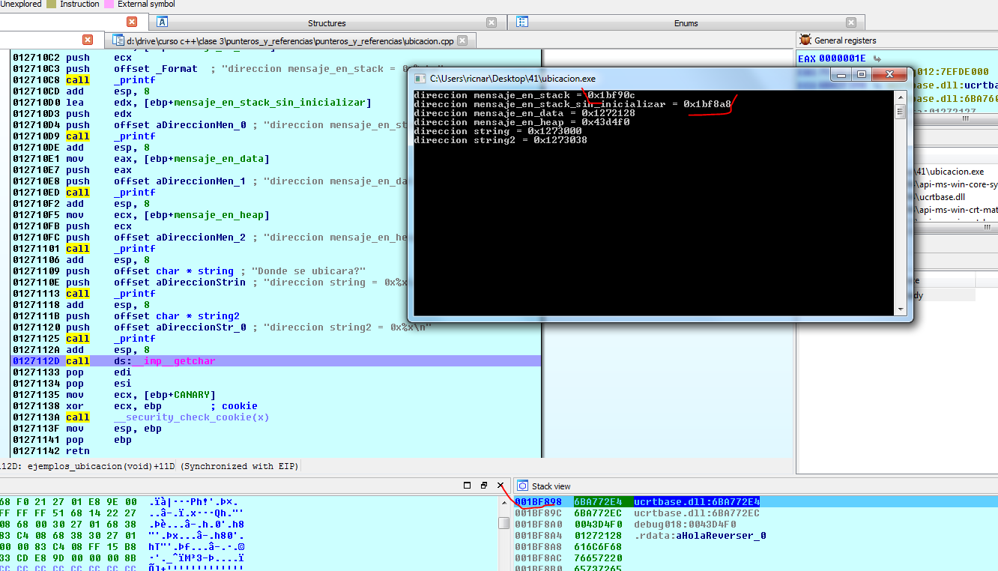Click the Instruction legend color swatch
The image size is (998, 571).
click(x=51, y=4)
